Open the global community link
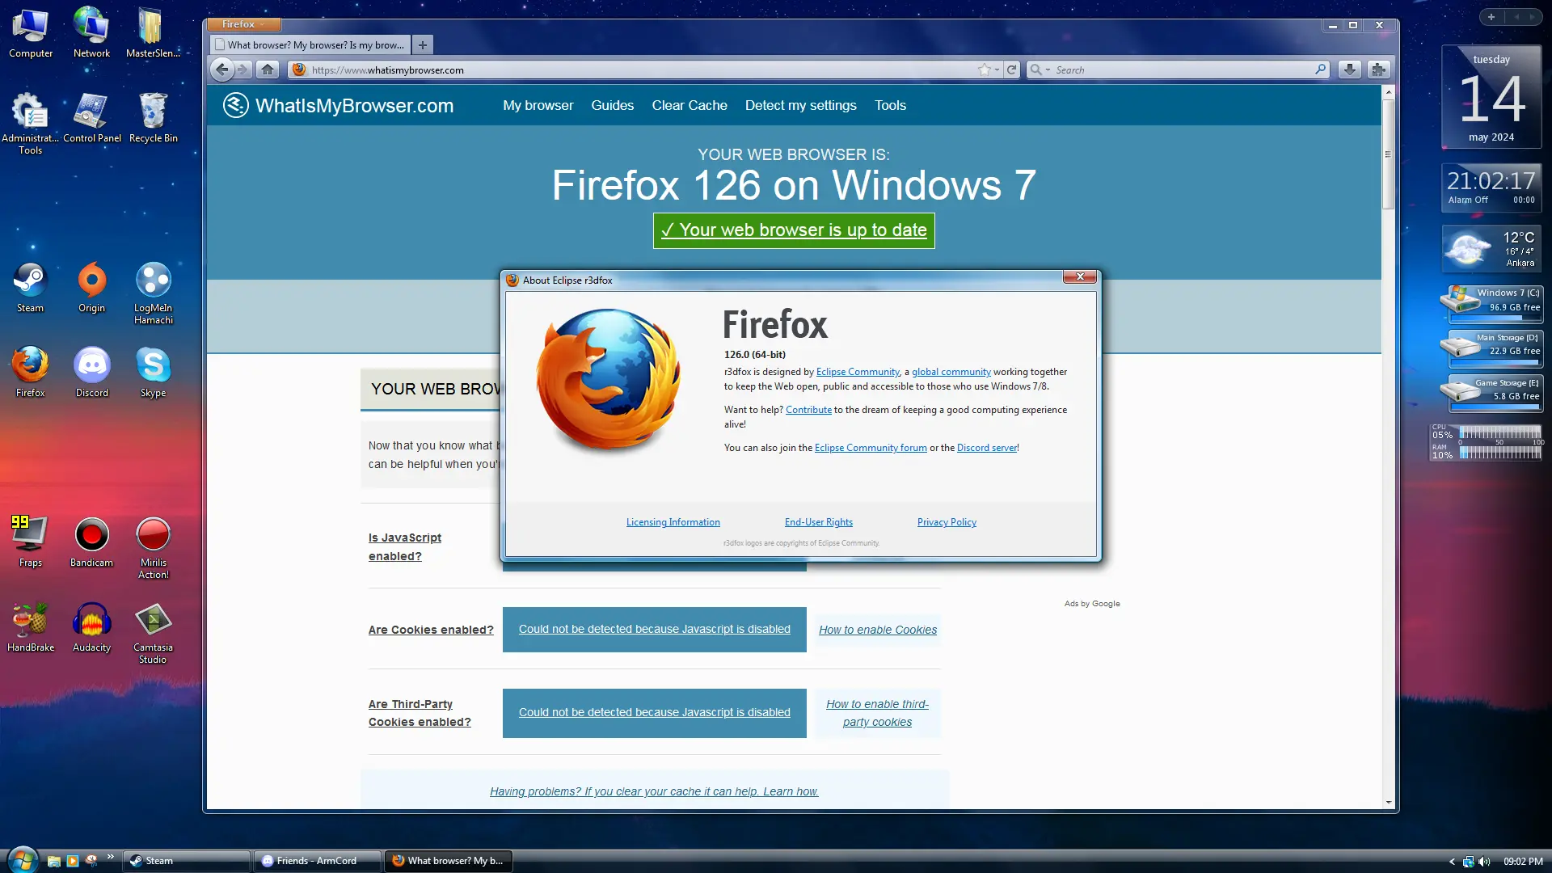Image resolution: width=1552 pixels, height=873 pixels. point(951,372)
